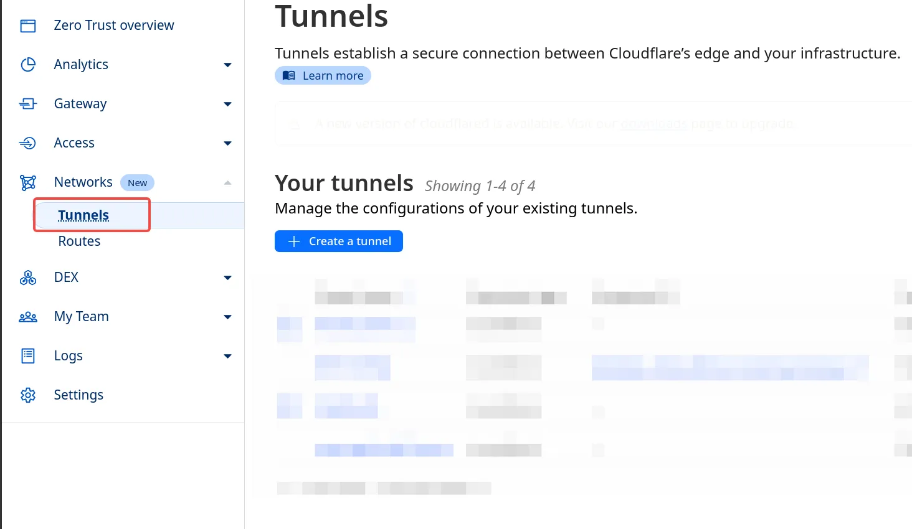Click the Create a tunnel button
This screenshot has height=529, width=912.
tap(339, 241)
